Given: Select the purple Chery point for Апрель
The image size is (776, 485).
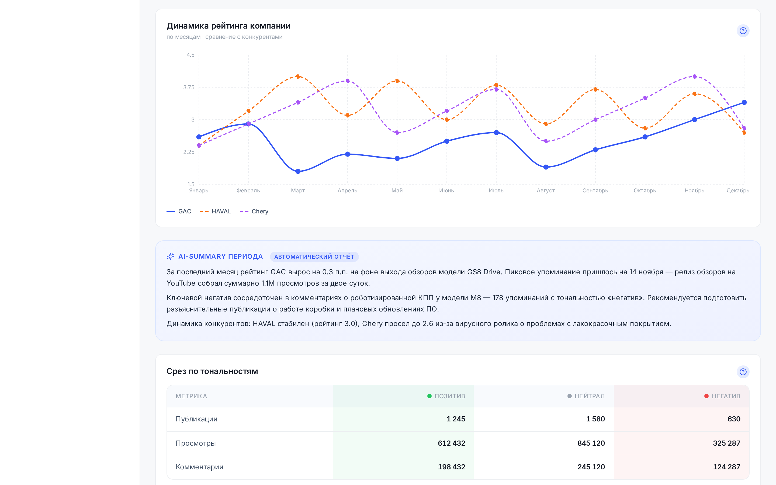Looking at the screenshot, I should click(x=348, y=81).
